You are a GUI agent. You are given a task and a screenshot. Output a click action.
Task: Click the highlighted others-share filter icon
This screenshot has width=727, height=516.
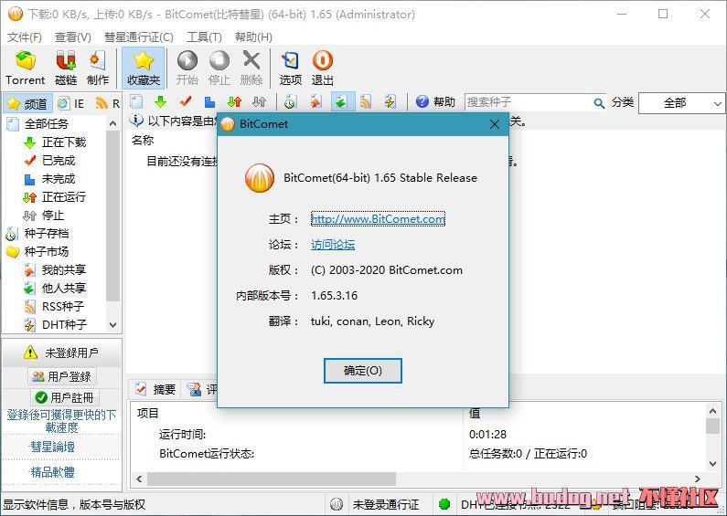click(341, 101)
